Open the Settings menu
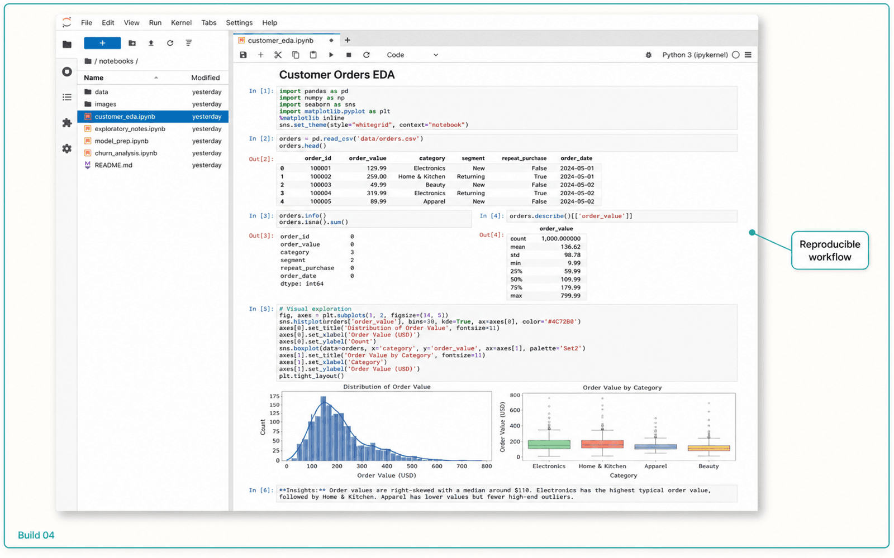The image size is (894, 558). [239, 23]
